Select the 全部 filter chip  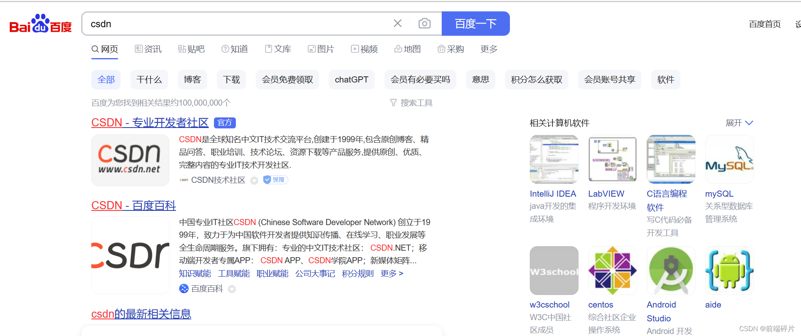106,80
